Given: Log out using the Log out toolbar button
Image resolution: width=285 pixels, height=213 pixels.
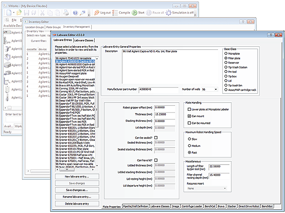Looking at the screenshot, I should [102, 13].
